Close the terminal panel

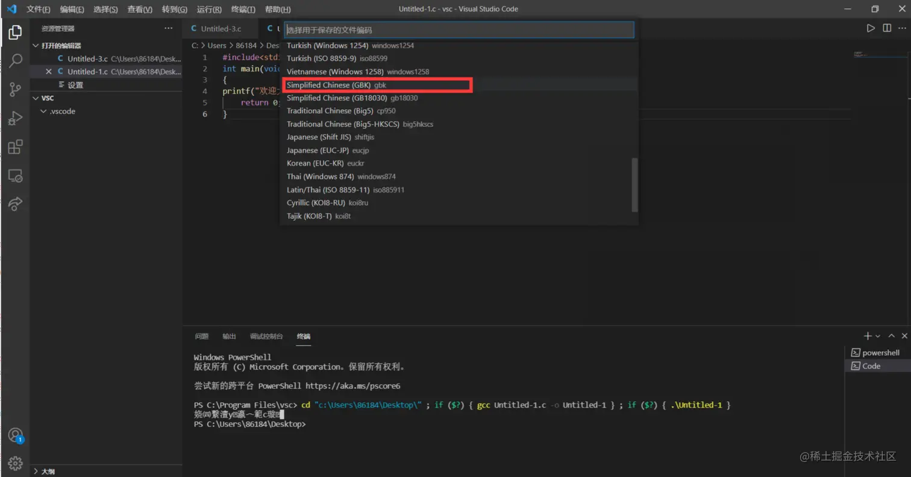click(904, 336)
